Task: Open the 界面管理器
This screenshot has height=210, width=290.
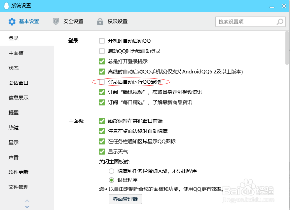Action: click(x=125, y=199)
